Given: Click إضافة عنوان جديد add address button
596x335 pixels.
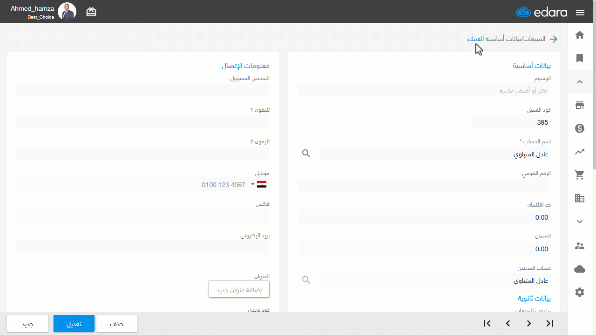Looking at the screenshot, I should click(239, 289).
